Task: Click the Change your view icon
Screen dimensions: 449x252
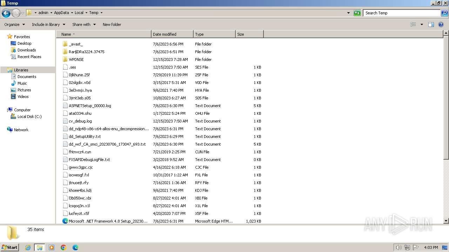Action: click(413, 24)
